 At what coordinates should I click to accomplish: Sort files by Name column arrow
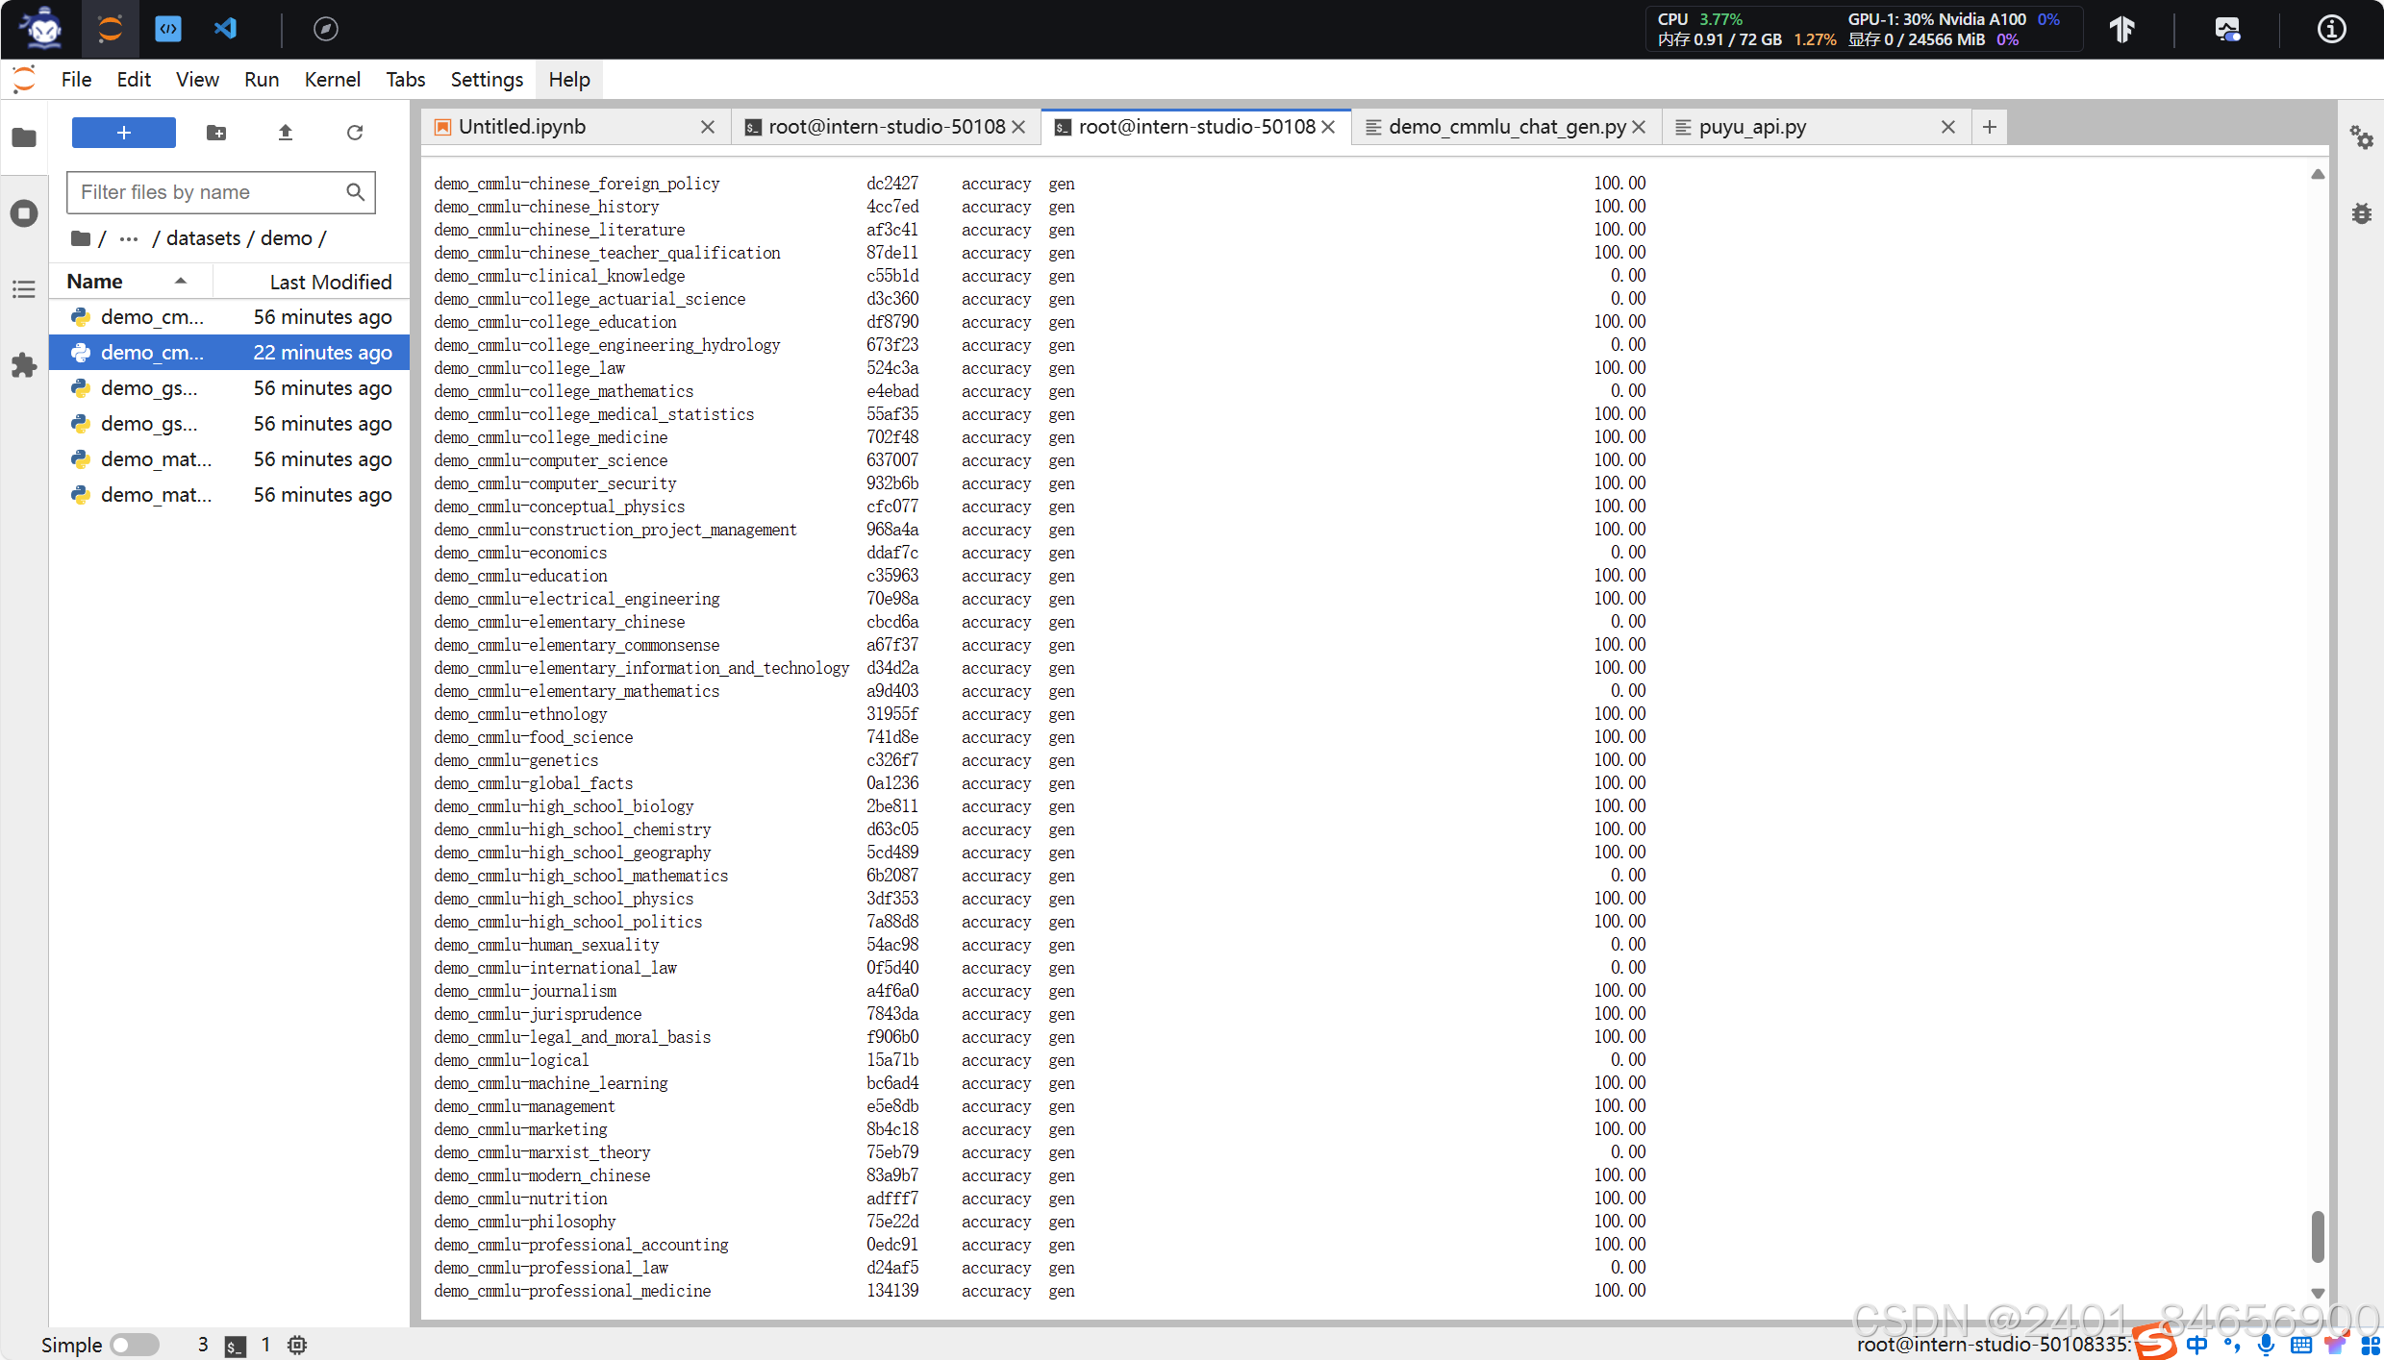coord(180,282)
